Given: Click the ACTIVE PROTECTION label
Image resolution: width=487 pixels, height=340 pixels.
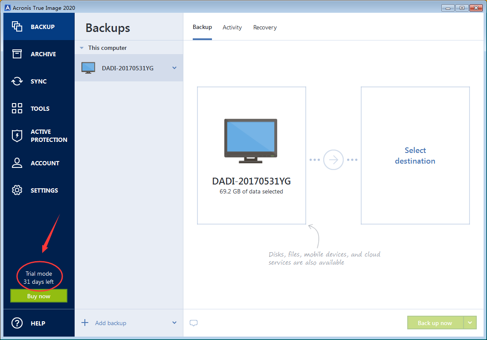Looking at the screenshot, I should click(x=49, y=135).
